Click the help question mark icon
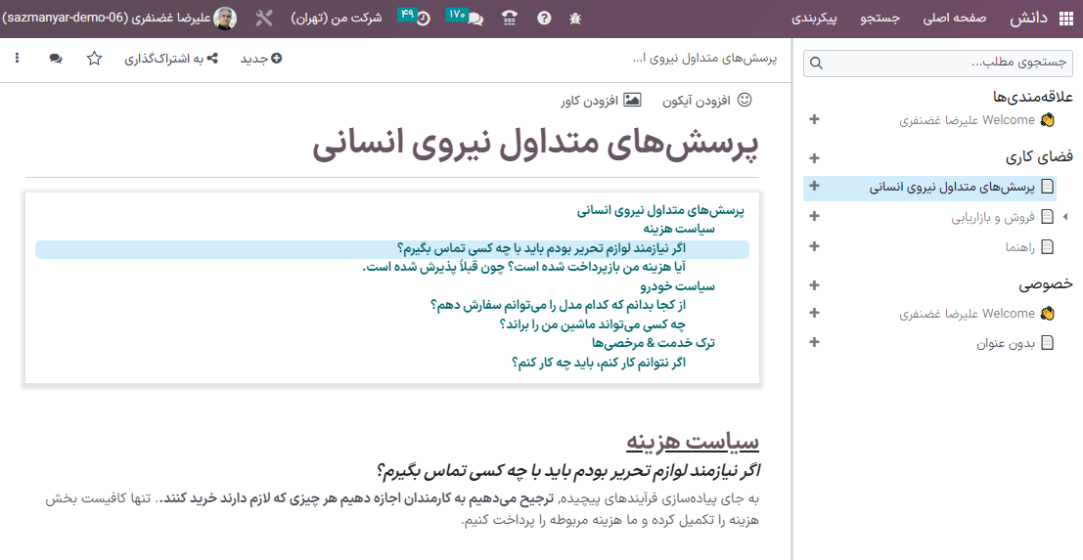The image size is (1083, 560). pyautogui.click(x=544, y=19)
